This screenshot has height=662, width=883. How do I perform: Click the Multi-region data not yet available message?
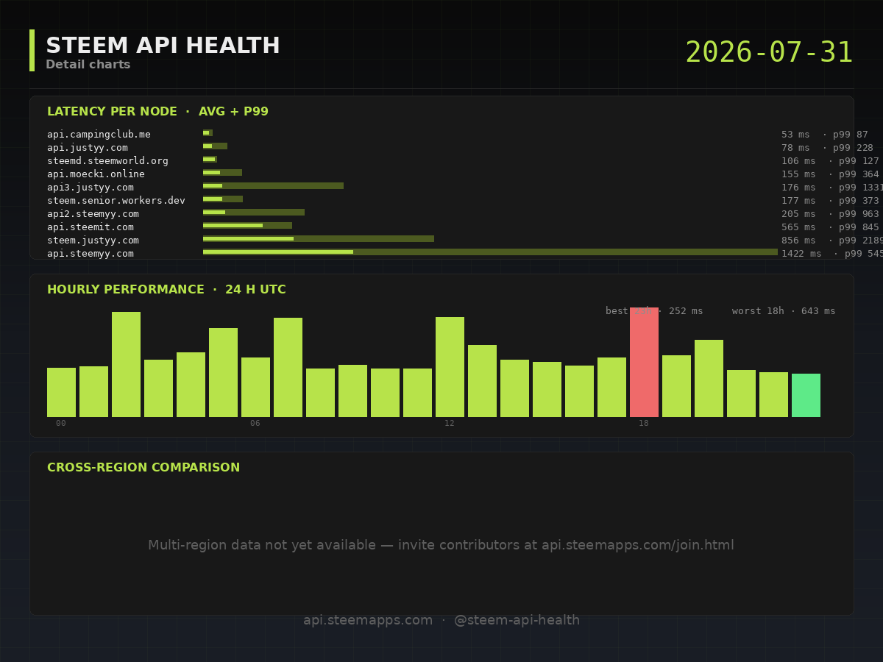point(441,545)
